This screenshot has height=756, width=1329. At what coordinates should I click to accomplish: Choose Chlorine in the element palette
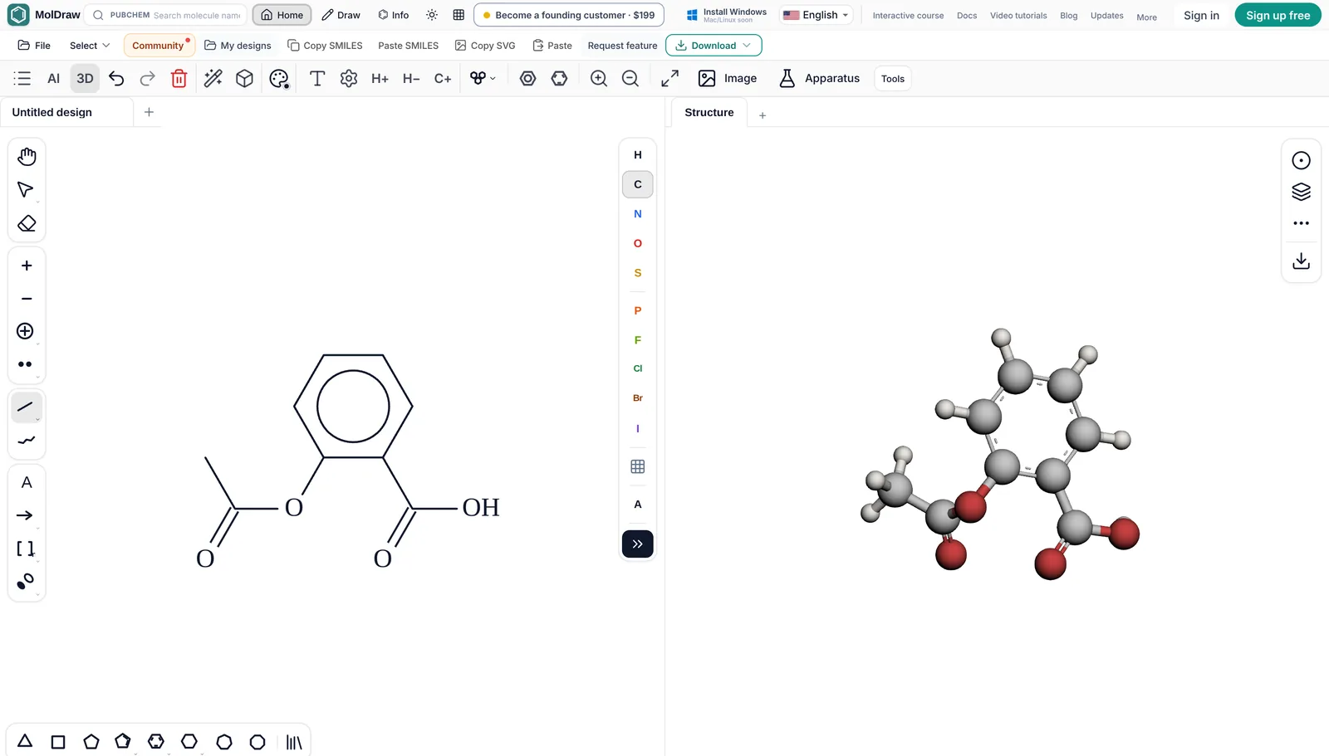[x=638, y=368]
